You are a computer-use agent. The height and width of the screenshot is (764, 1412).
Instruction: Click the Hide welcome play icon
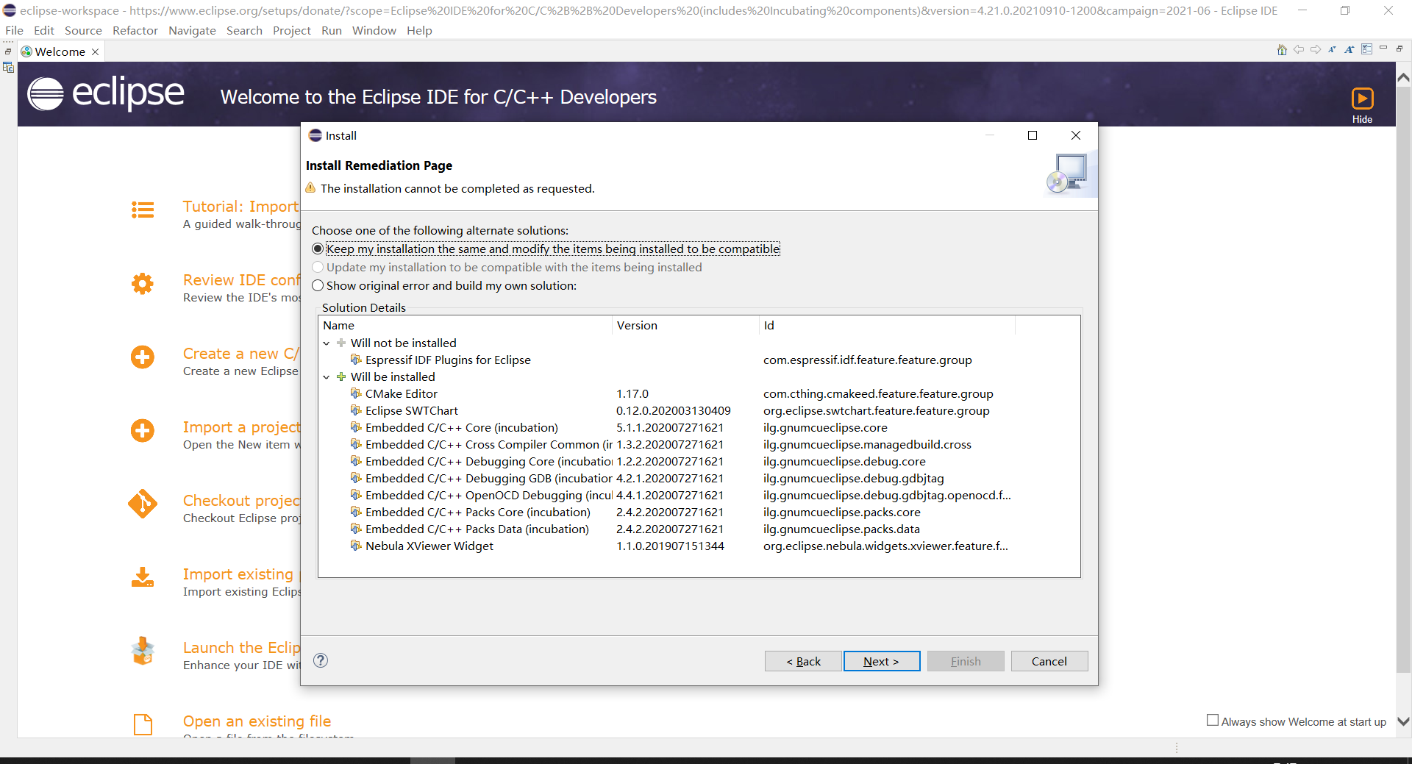pos(1362,99)
